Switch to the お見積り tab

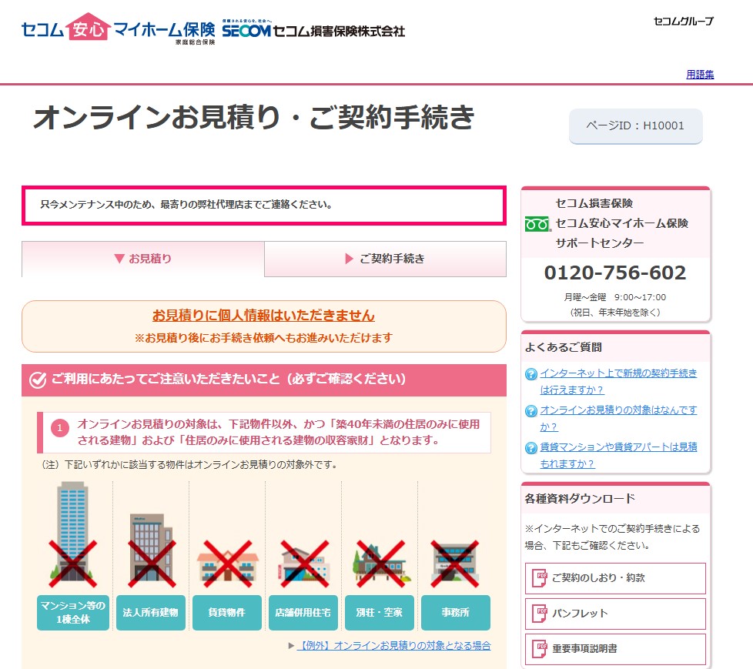coord(143,259)
